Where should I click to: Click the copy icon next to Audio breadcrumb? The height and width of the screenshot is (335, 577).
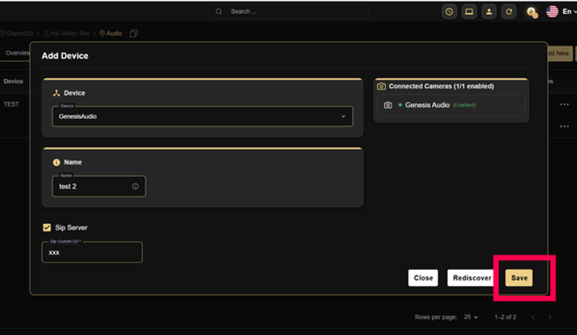pyautogui.click(x=133, y=33)
